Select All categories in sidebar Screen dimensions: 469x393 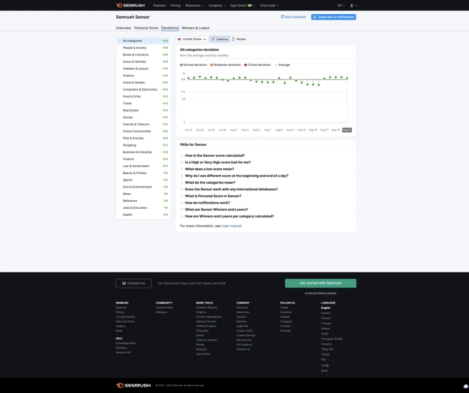(x=143, y=41)
